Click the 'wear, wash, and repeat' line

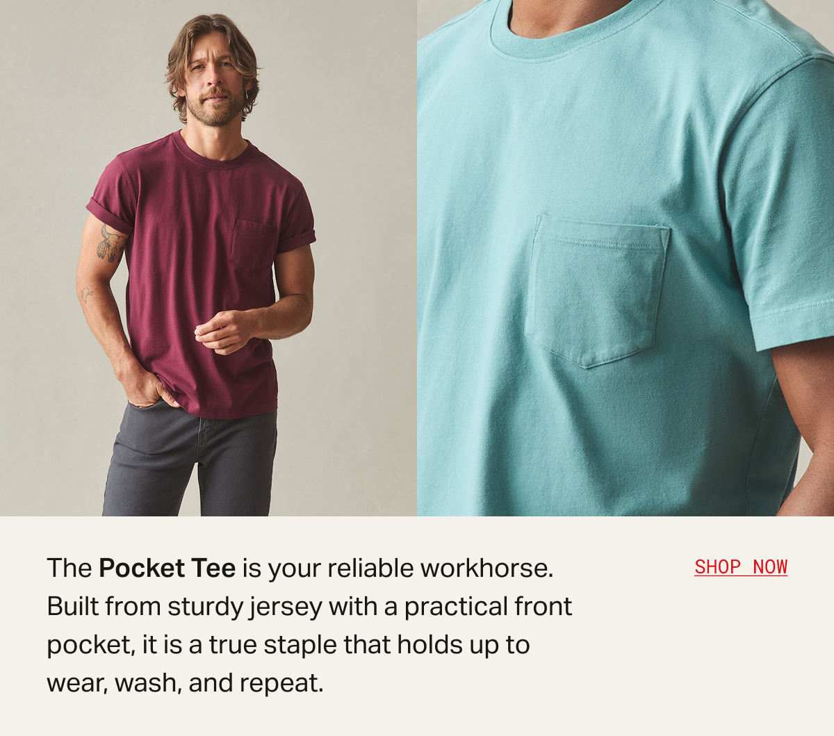tap(186, 683)
